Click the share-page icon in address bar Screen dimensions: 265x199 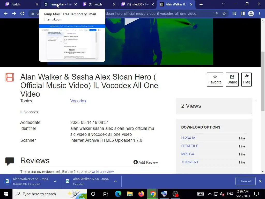coord(216,13)
